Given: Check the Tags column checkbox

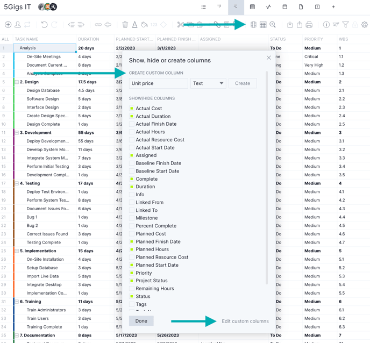Looking at the screenshot, I should coord(132,304).
